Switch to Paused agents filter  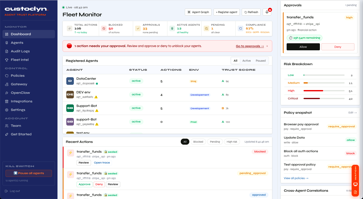point(261,61)
